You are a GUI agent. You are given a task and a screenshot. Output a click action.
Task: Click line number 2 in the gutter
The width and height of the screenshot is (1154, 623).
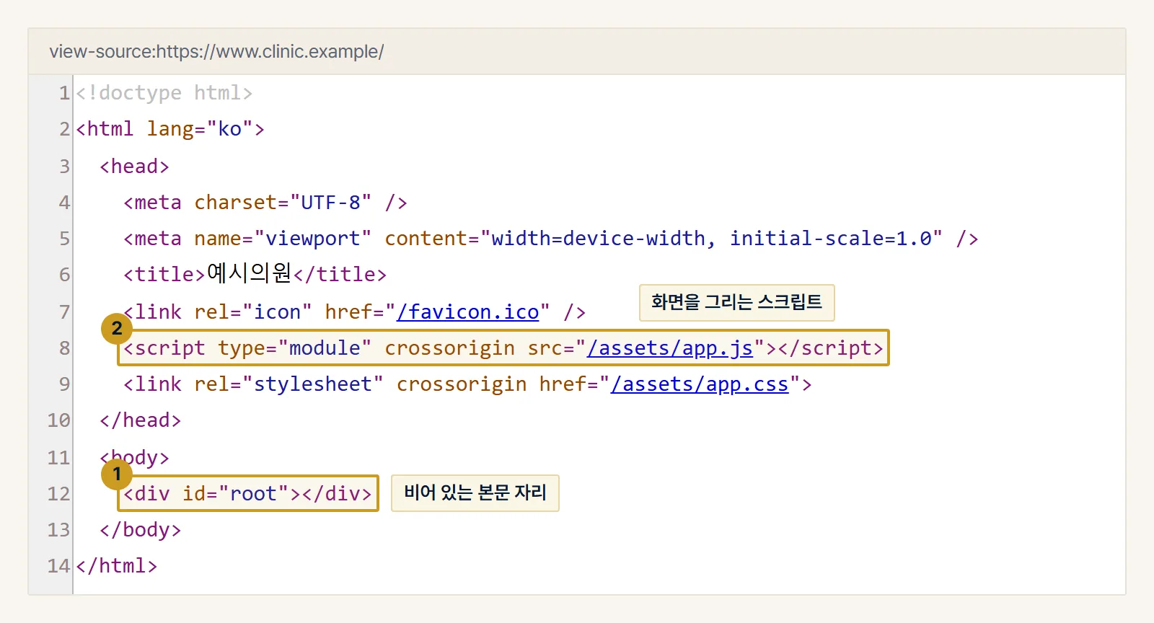coord(64,129)
